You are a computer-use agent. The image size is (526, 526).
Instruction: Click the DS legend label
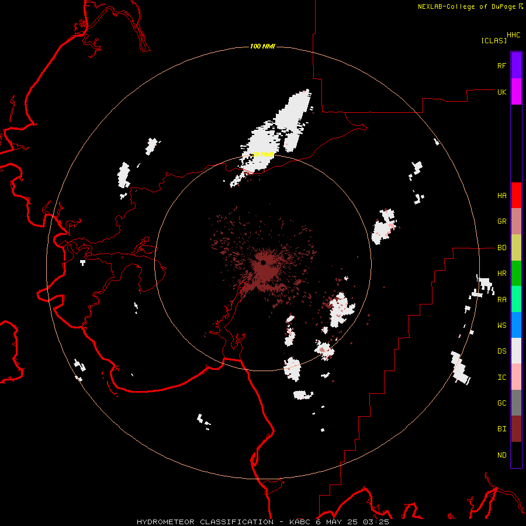pyautogui.click(x=501, y=351)
